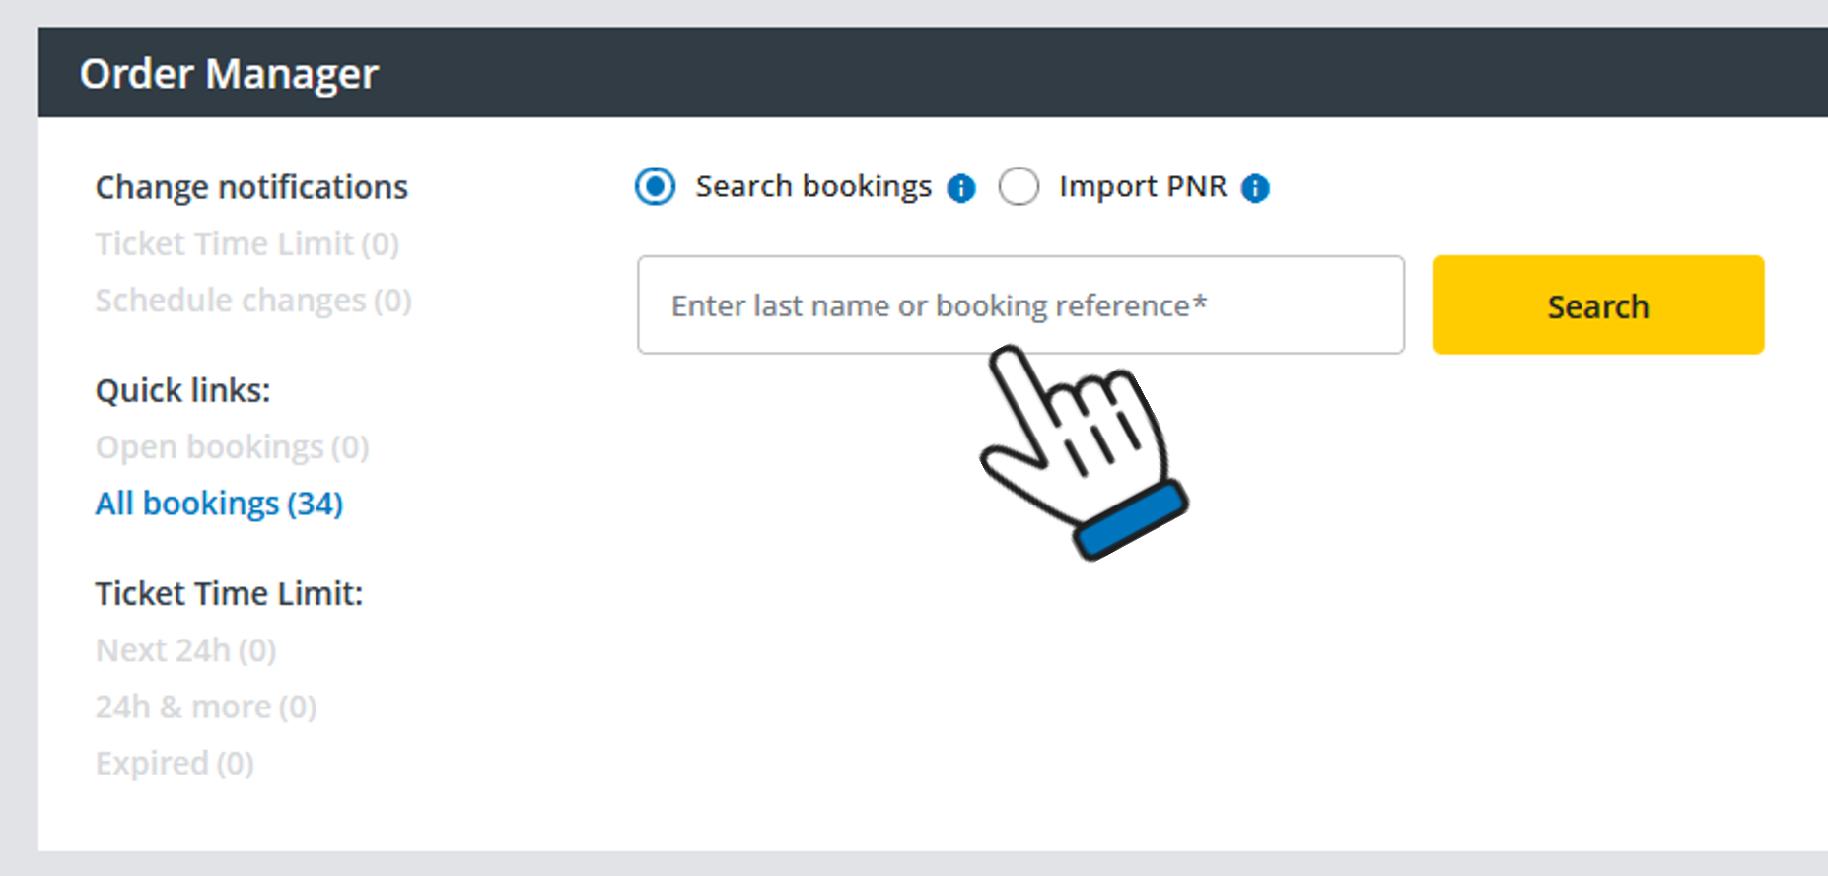Click the Order Manager panel title
Screen dimensions: 1828x876
(229, 74)
